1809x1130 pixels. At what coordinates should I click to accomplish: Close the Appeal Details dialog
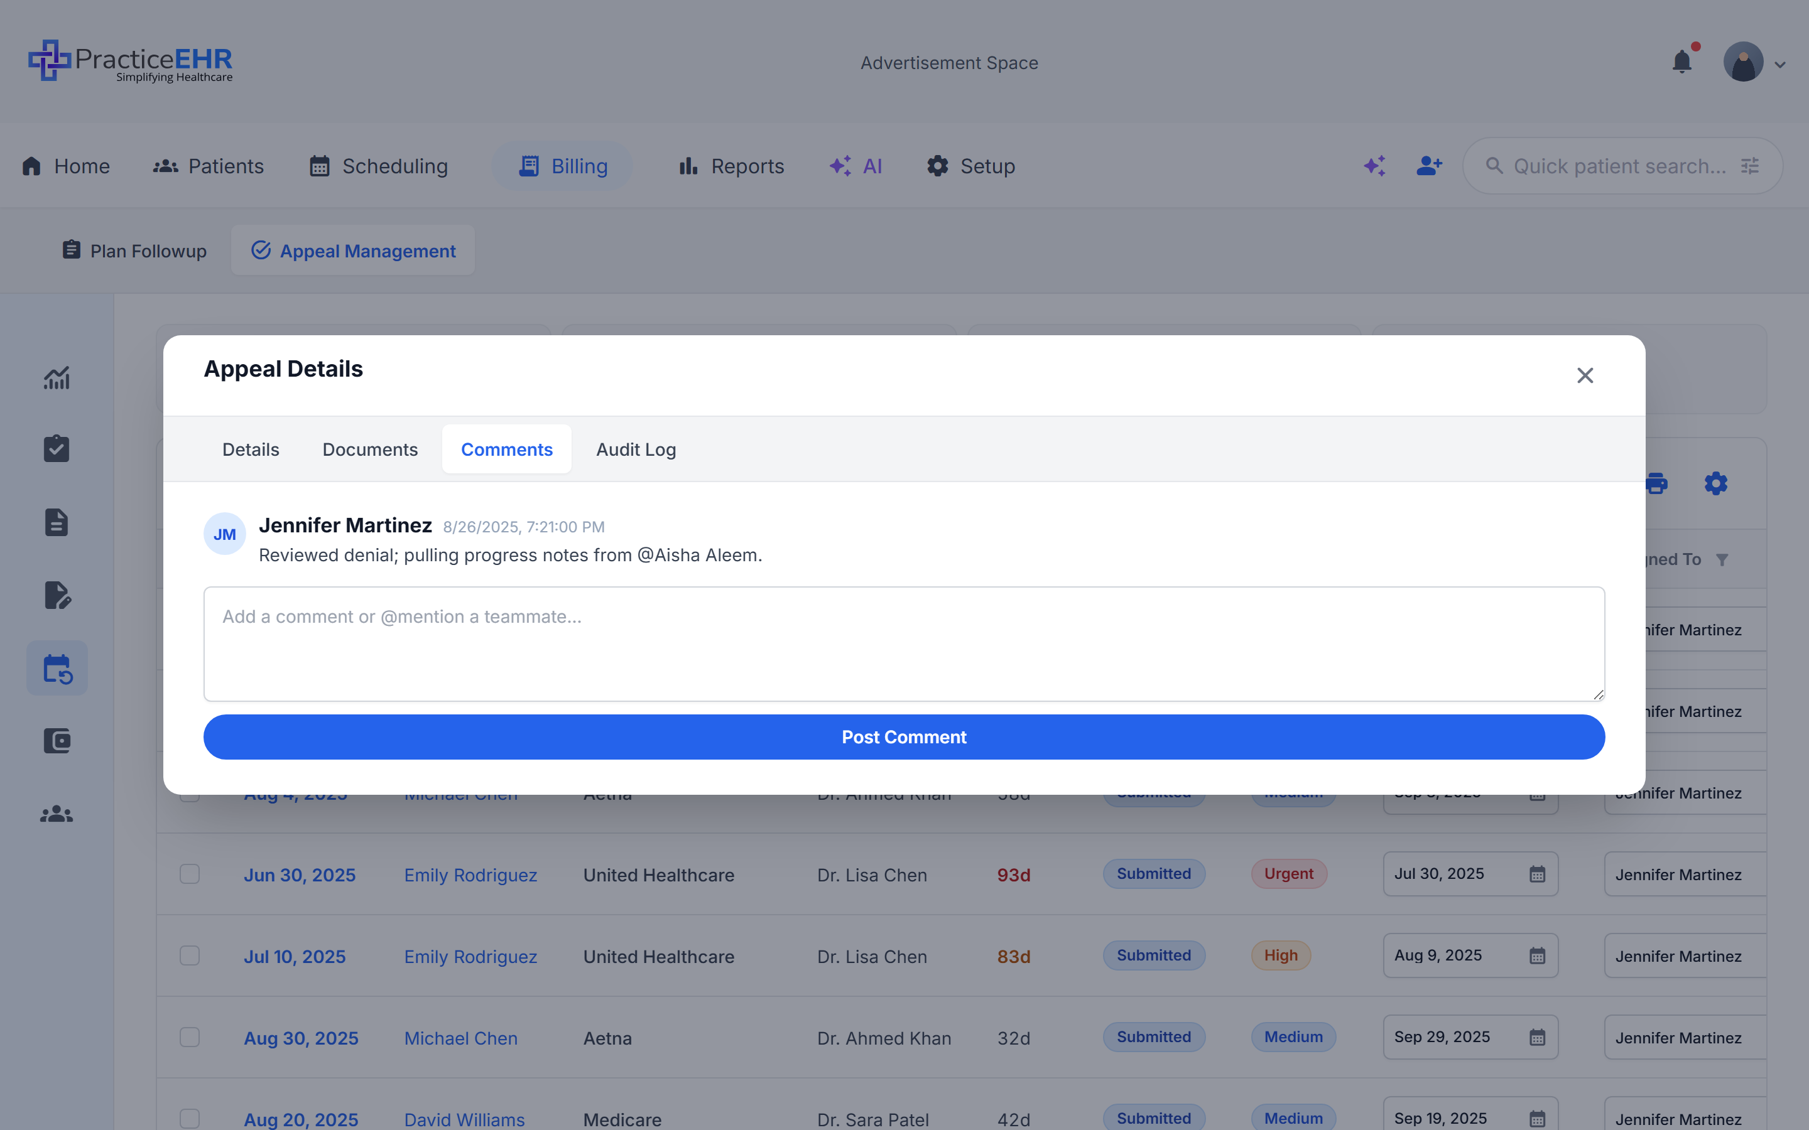[x=1585, y=375]
